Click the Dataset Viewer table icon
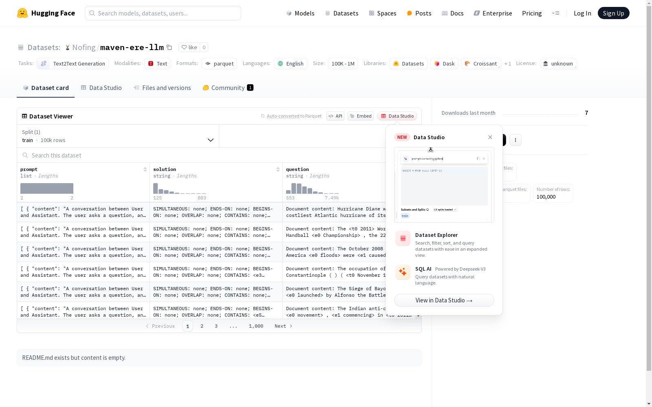The width and height of the screenshot is (652, 407). [24, 116]
